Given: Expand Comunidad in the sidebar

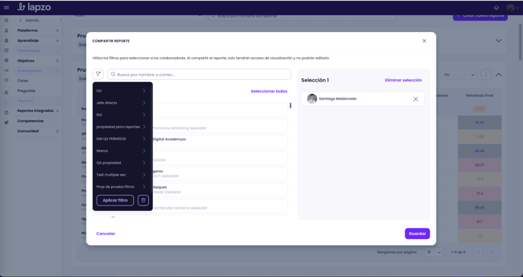Looking at the screenshot, I should (x=38, y=131).
